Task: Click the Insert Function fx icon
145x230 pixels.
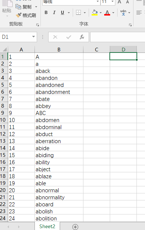Action: pyautogui.click(x=82, y=37)
